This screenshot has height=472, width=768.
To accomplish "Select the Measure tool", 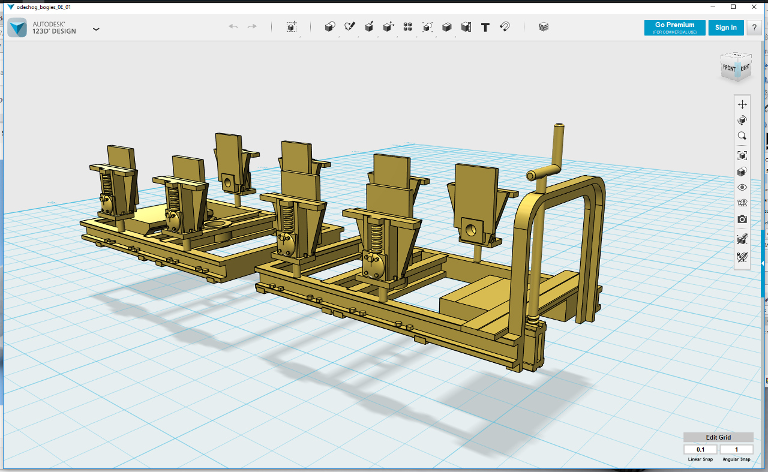I will pos(466,27).
